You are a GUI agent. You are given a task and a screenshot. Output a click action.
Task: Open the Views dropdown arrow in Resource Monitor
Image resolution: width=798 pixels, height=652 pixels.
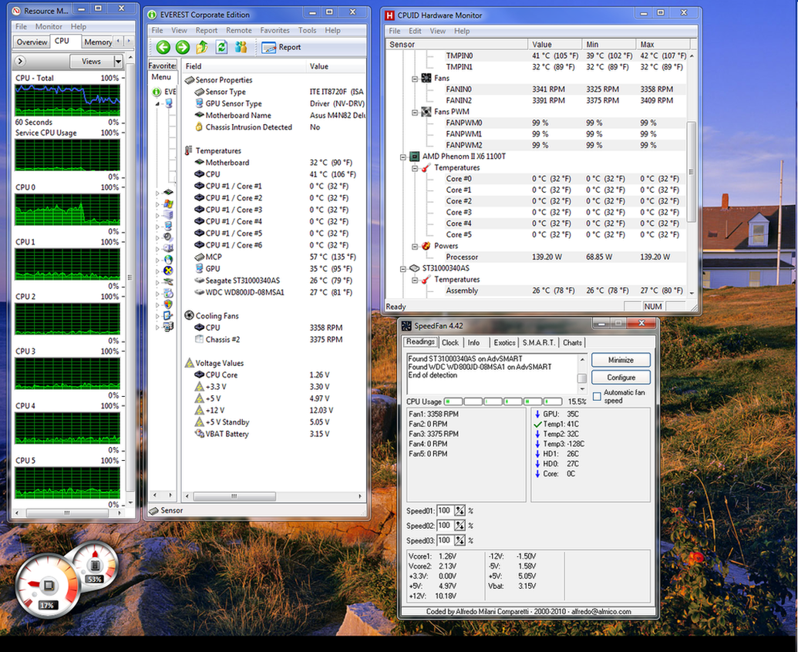118,61
